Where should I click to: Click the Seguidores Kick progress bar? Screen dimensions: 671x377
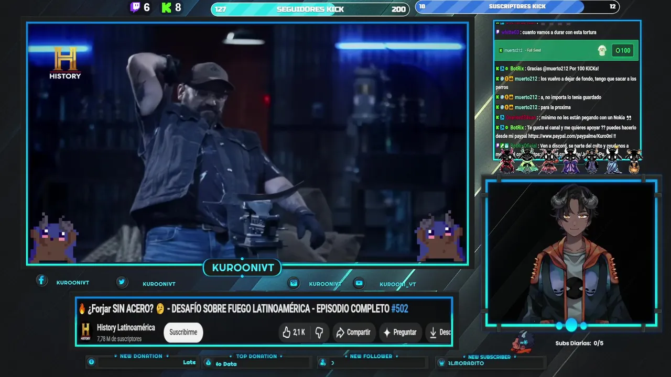pos(310,9)
